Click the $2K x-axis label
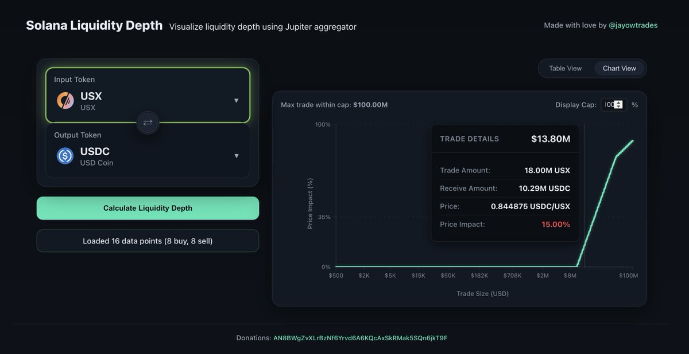The image size is (689, 354). coord(364,276)
